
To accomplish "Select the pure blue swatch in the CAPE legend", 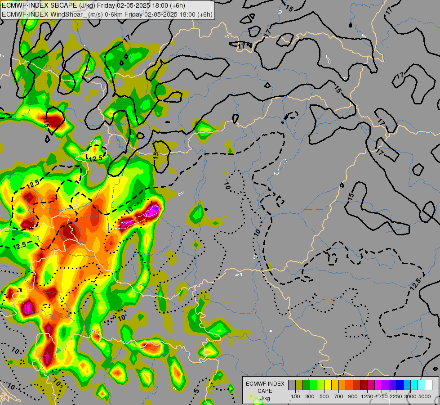I will (400, 385).
